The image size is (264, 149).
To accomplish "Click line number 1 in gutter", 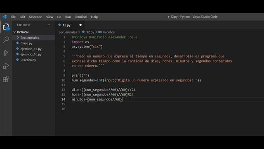I will pyautogui.click(x=64, y=37).
